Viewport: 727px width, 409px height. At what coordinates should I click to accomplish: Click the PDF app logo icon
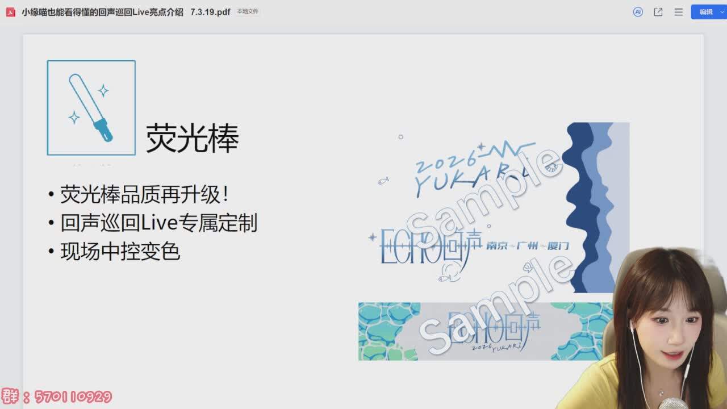click(10, 12)
